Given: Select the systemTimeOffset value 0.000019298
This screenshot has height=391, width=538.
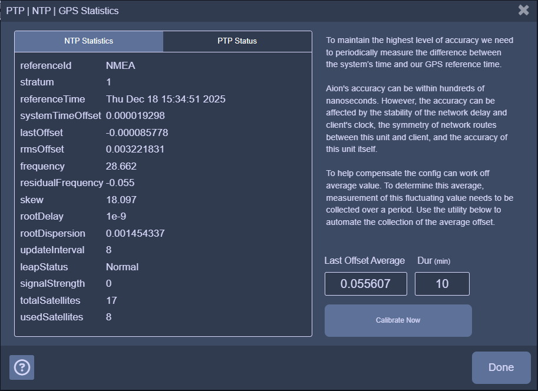Looking at the screenshot, I should 136,115.
